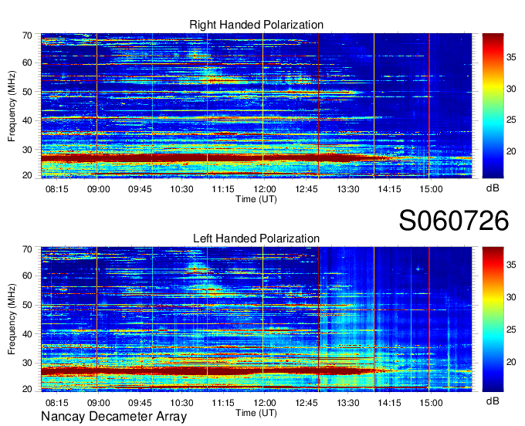Select Time (UT) axis label of Right Handed plot
The height and width of the screenshot is (426, 525).
click(x=256, y=199)
